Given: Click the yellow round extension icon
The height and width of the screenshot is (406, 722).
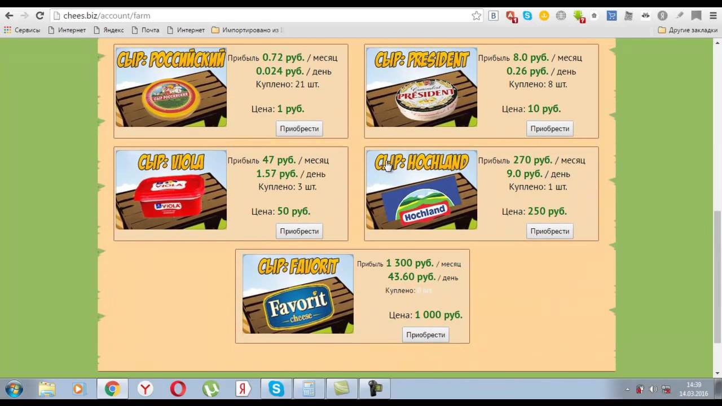Looking at the screenshot, I should (544, 16).
